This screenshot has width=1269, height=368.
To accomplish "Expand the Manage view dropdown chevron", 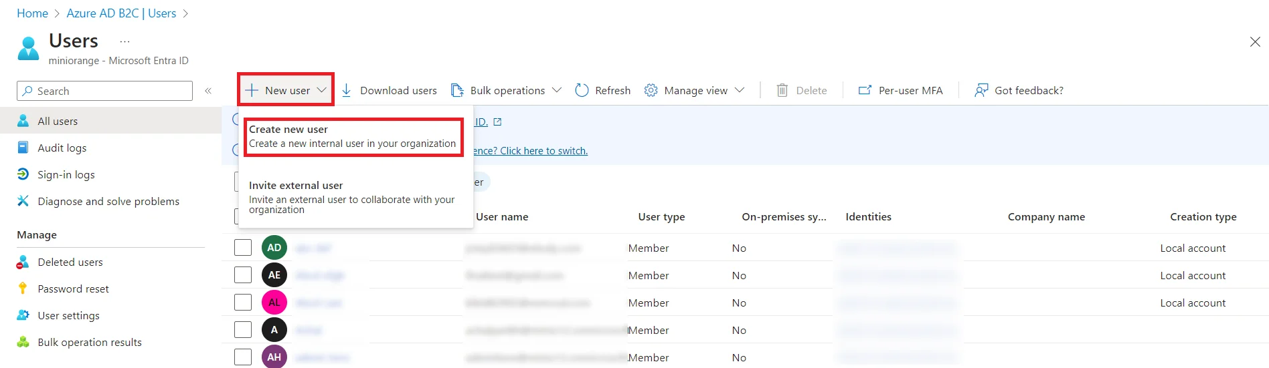I will [x=740, y=90].
